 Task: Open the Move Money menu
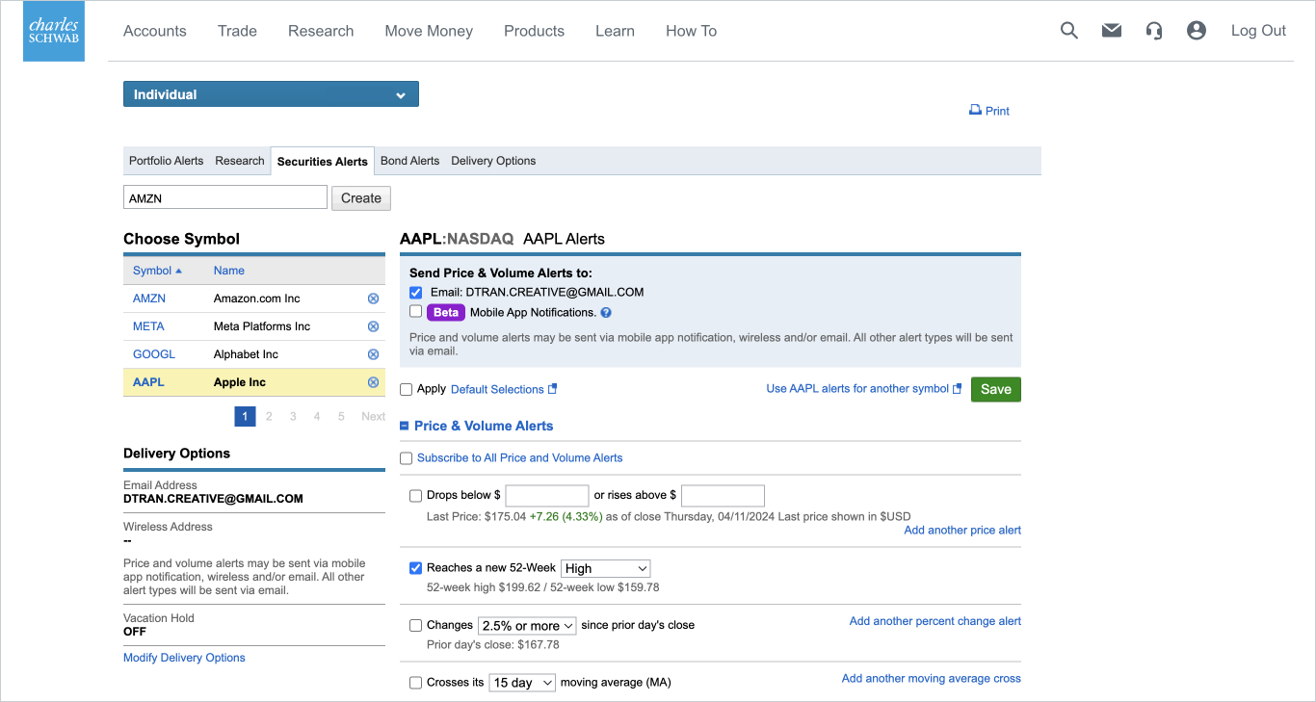(x=429, y=31)
